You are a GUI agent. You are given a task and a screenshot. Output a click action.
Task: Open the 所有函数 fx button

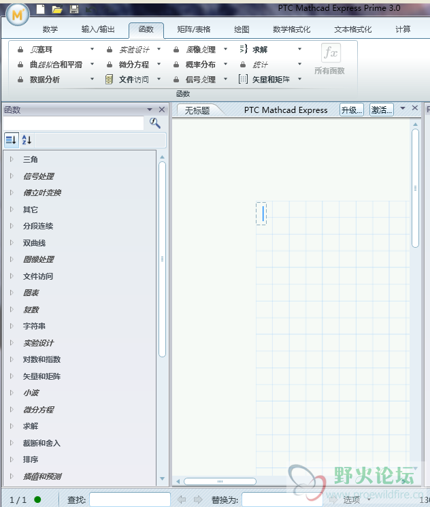click(330, 59)
